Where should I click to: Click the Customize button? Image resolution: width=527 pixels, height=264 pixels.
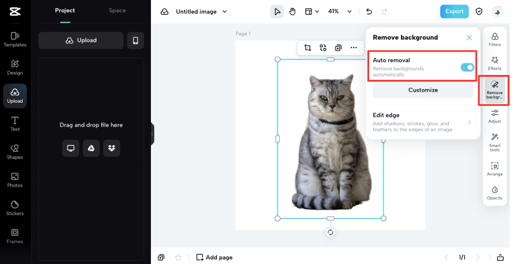click(x=423, y=90)
